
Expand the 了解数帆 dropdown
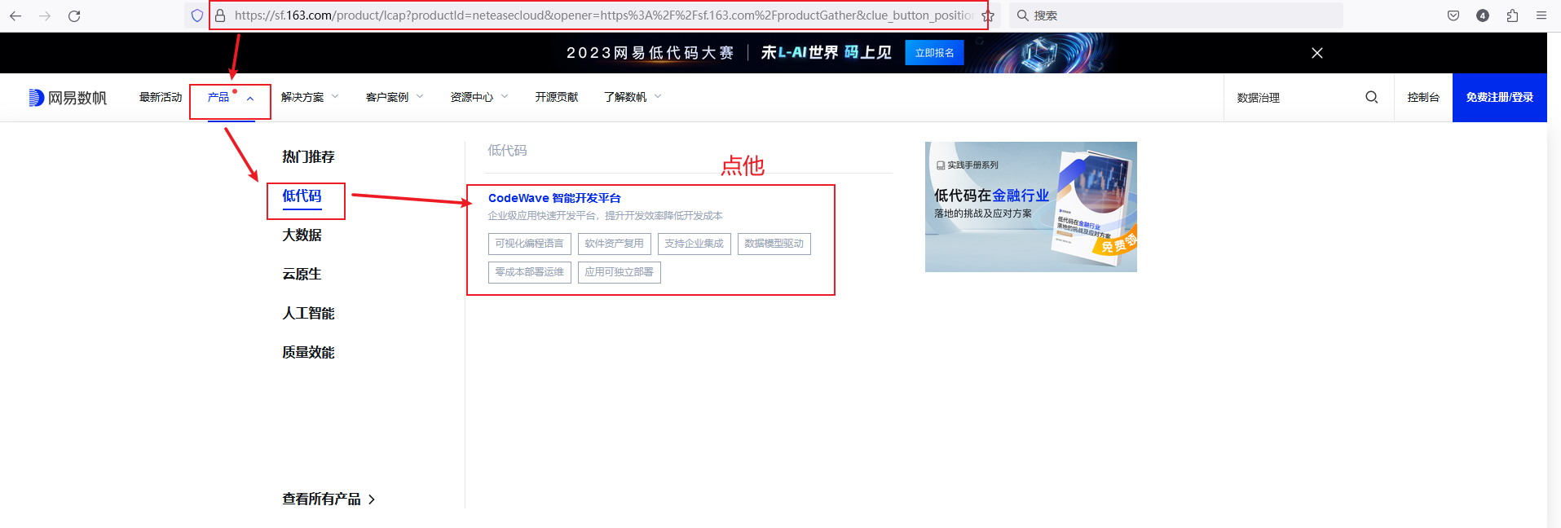point(633,97)
